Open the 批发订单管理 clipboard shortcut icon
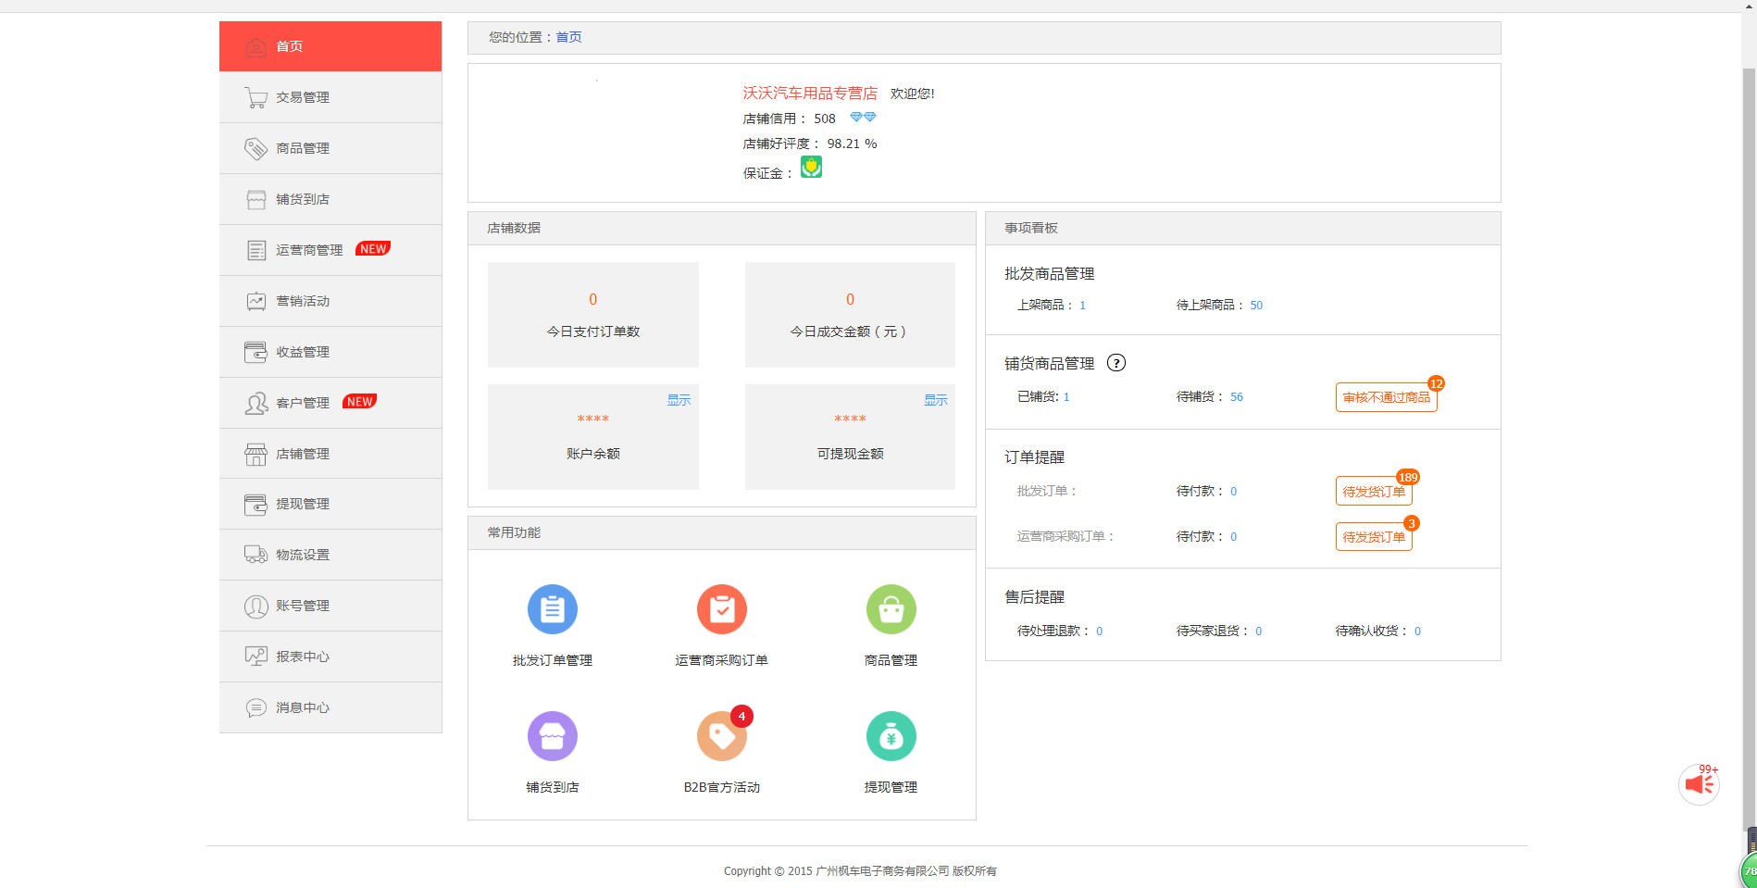Viewport: 1757px width, 888px height. pos(552,609)
